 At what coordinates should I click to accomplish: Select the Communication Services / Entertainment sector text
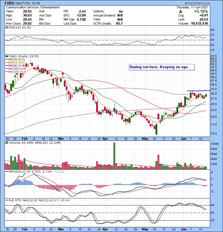pyautogui.click(x=33, y=7)
